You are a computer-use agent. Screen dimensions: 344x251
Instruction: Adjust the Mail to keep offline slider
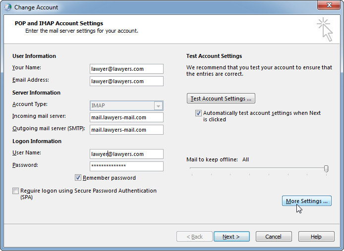(326, 169)
